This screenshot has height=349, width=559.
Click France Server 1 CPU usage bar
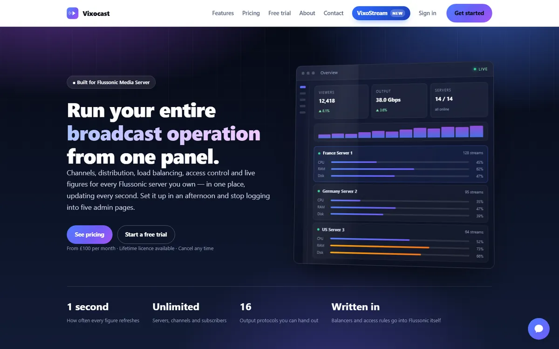pyautogui.click(x=399, y=162)
